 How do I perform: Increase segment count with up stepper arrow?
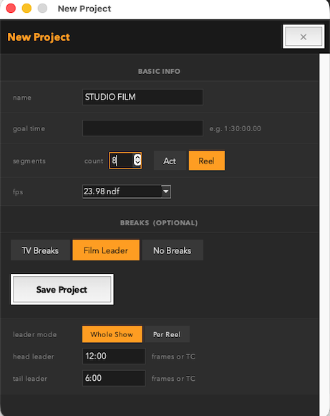point(137,157)
